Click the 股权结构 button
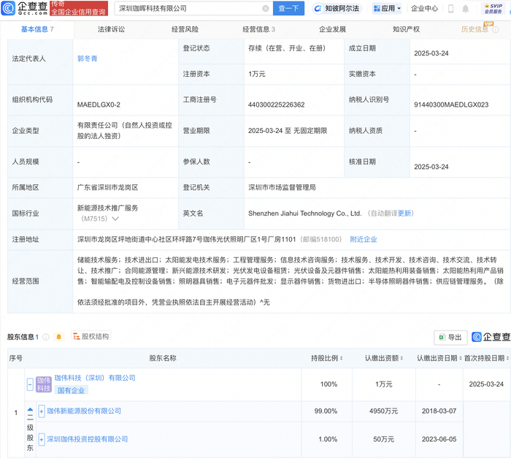Screen dimensions: 511x459 click(91, 336)
